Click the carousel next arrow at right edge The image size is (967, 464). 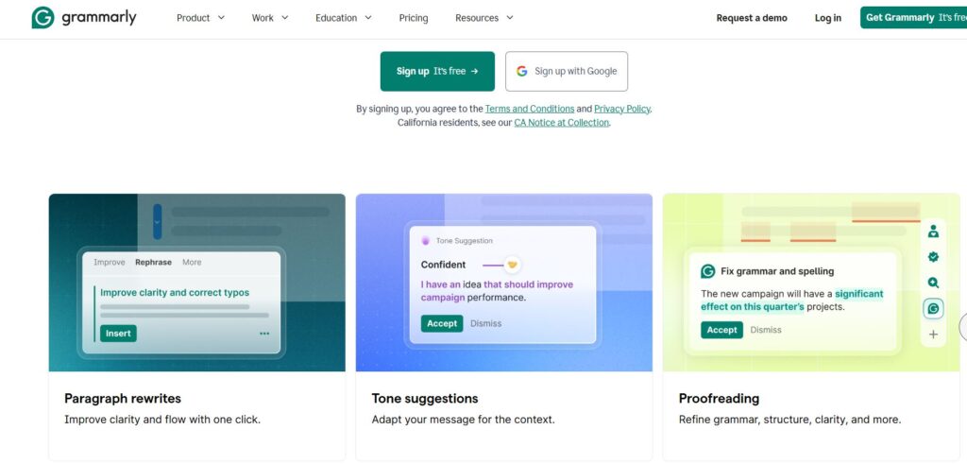coord(963,327)
